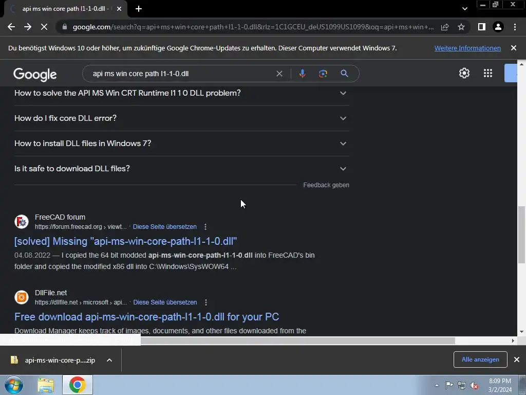Toggle the browser side panel

tap(482, 27)
